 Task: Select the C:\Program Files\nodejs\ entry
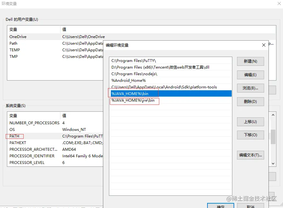tap(171, 74)
